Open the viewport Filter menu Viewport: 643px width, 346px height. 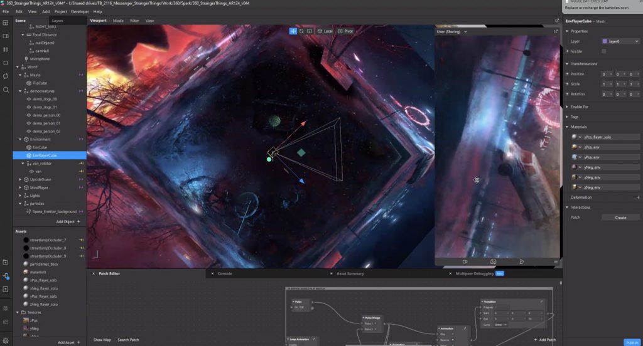(x=134, y=21)
